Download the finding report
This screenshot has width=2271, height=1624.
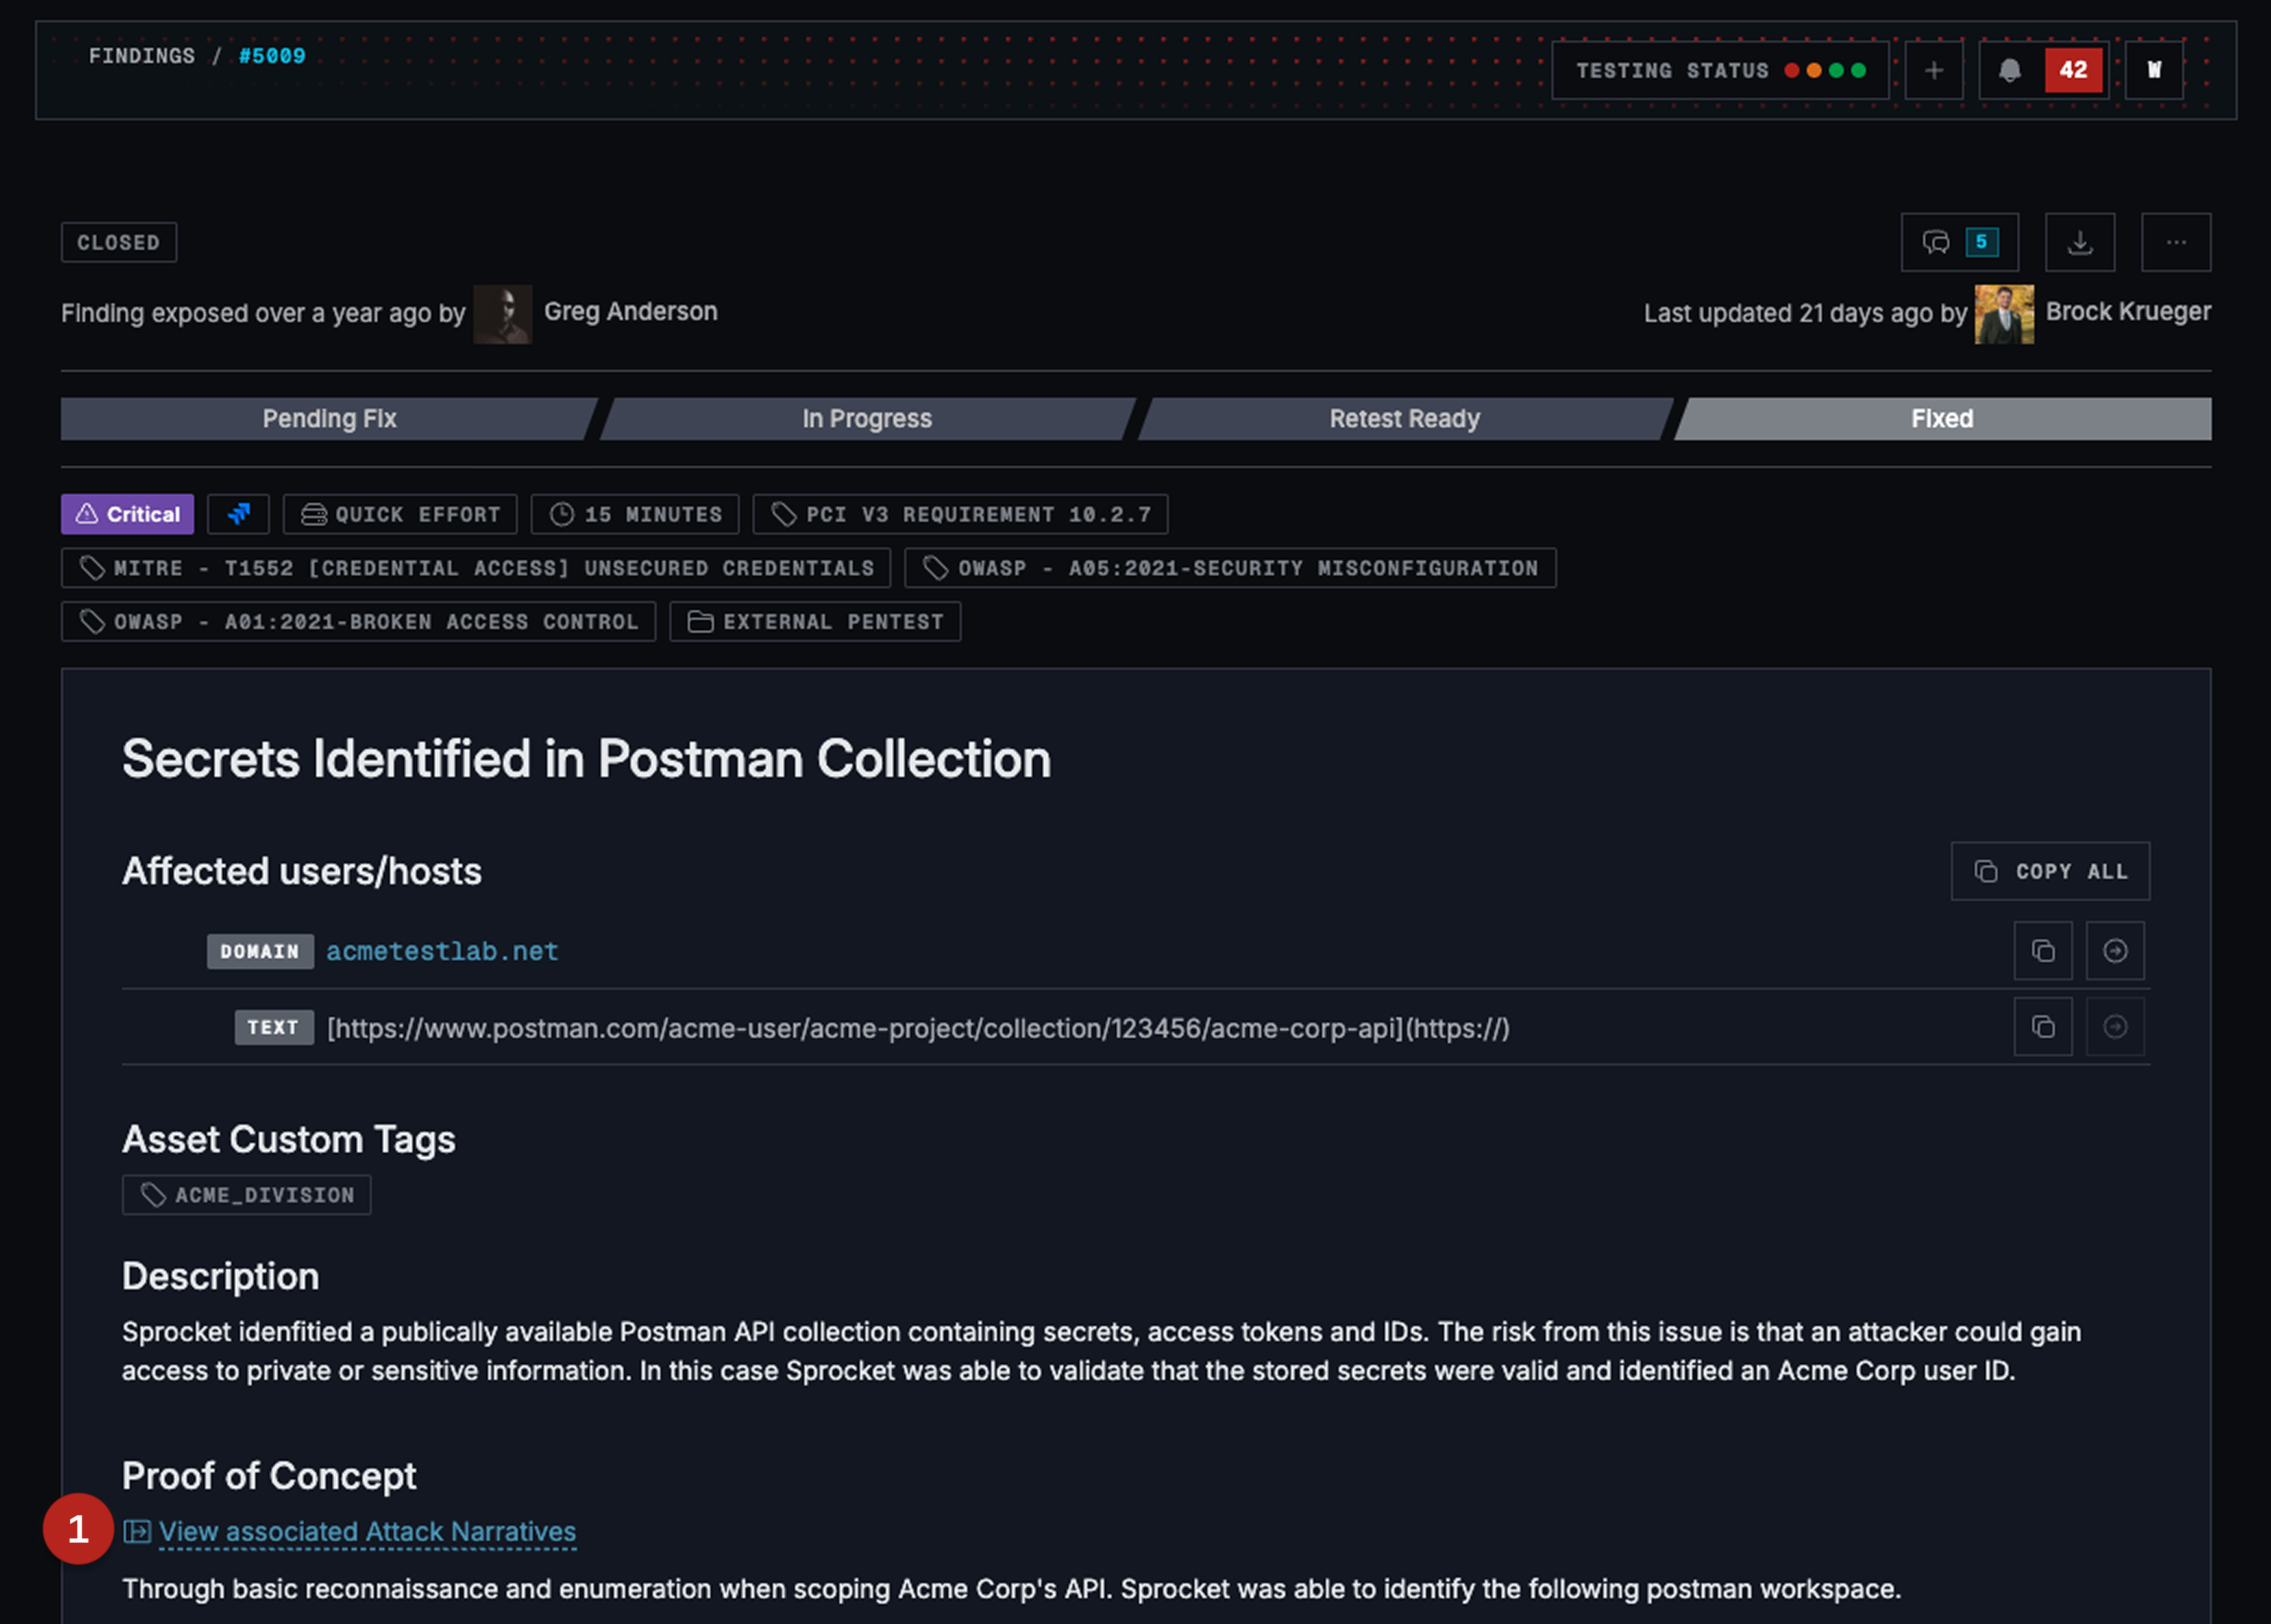pos(2080,242)
